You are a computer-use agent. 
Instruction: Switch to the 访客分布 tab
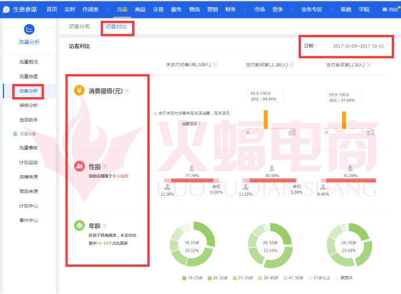pyautogui.click(x=79, y=27)
